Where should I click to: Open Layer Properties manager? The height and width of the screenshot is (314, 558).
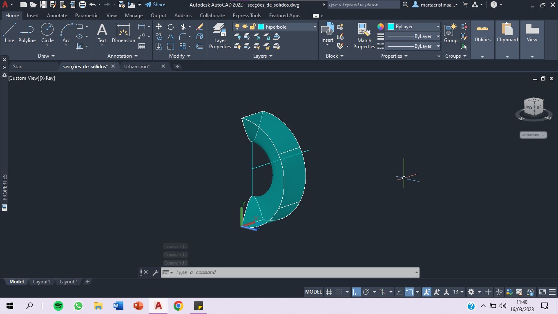pyautogui.click(x=220, y=36)
